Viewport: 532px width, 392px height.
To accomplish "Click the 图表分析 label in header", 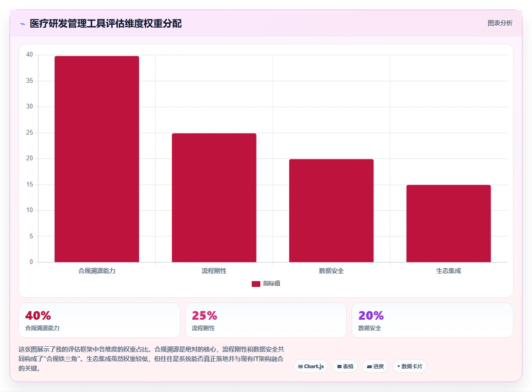I will coord(500,23).
